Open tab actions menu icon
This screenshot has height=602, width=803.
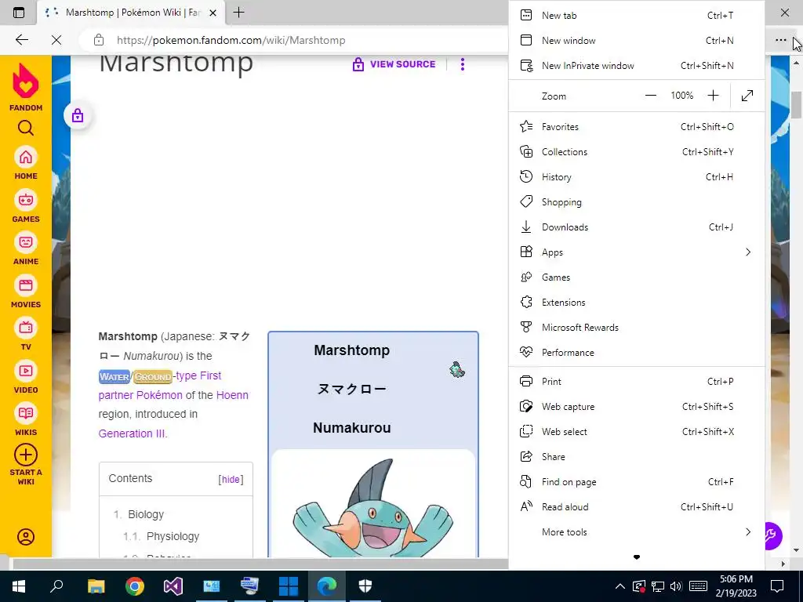[x=19, y=13]
